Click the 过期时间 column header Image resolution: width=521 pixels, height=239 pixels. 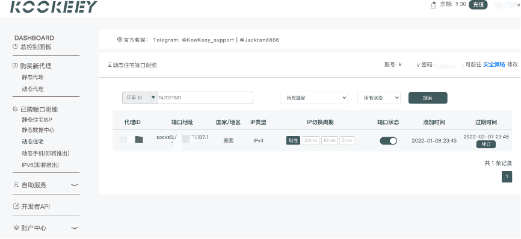pyautogui.click(x=486, y=122)
